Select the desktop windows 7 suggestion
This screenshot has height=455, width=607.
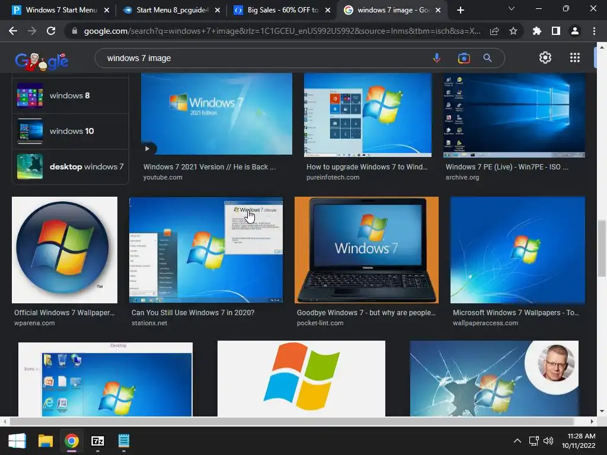tap(71, 166)
